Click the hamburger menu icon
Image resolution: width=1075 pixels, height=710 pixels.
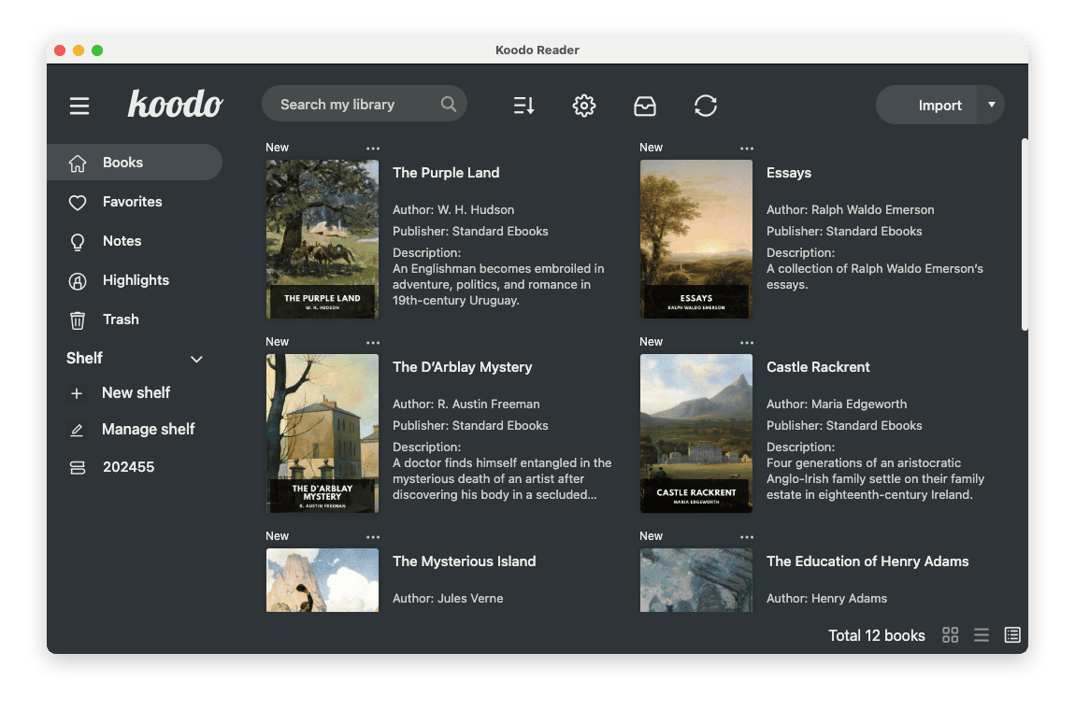[79, 106]
